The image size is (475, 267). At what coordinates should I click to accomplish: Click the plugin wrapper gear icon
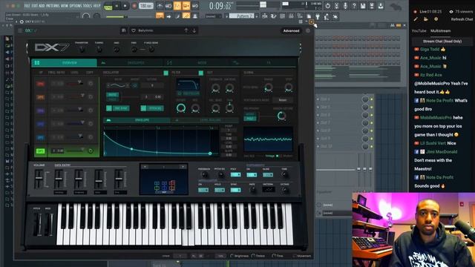point(22,22)
